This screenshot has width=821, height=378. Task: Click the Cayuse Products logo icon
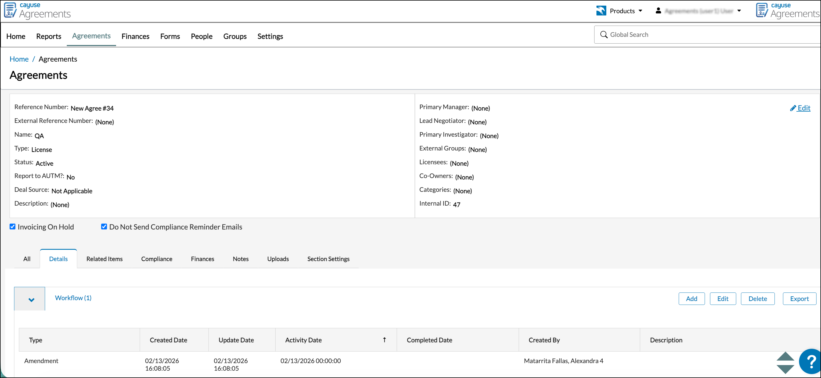point(601,11)
